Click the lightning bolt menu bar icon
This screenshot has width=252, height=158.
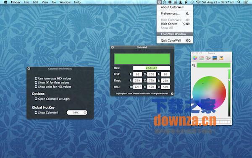[186, 2]
